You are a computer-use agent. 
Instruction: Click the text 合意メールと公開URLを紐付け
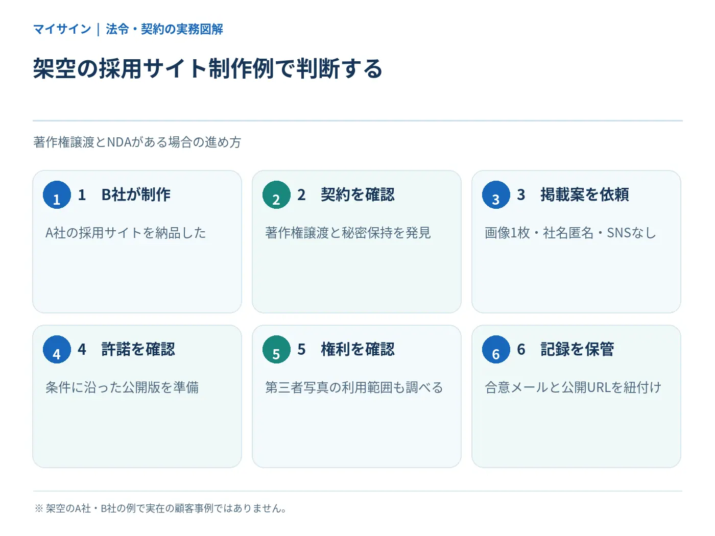click(x=573, y=387)
